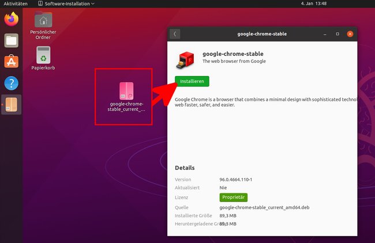Click the Installierte Größe label

point(193,215)
